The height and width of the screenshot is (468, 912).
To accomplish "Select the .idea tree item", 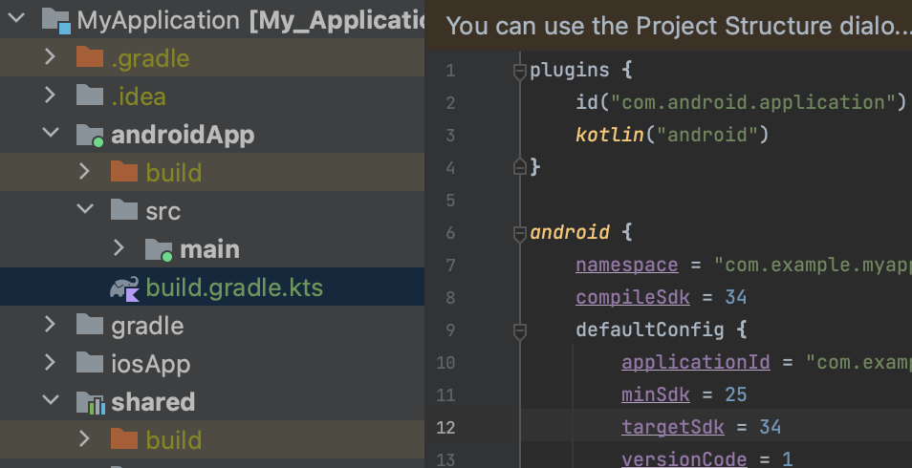I will [212, 96].
